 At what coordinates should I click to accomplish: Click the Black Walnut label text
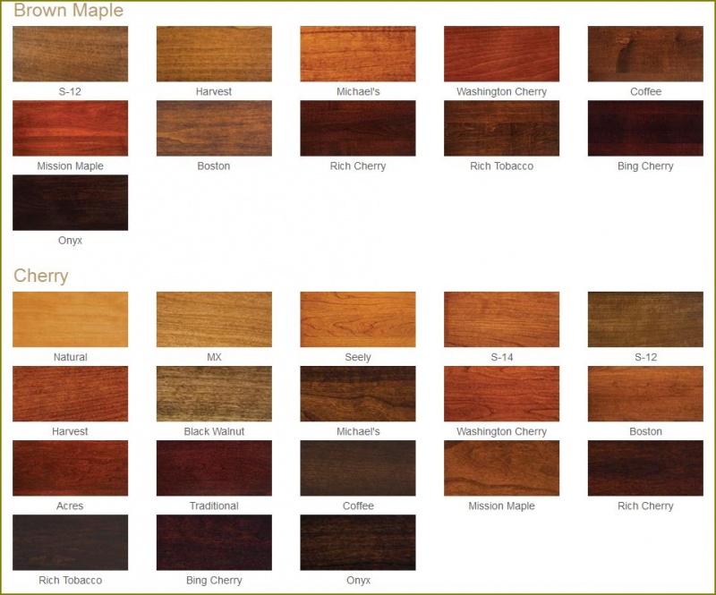click(214, 431)
